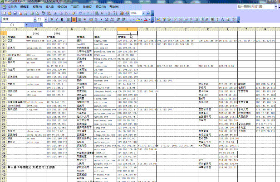This screenshot has height=182, width=280.
Task: Click the Cut scissors icon
Action: (x=55, y=13)
